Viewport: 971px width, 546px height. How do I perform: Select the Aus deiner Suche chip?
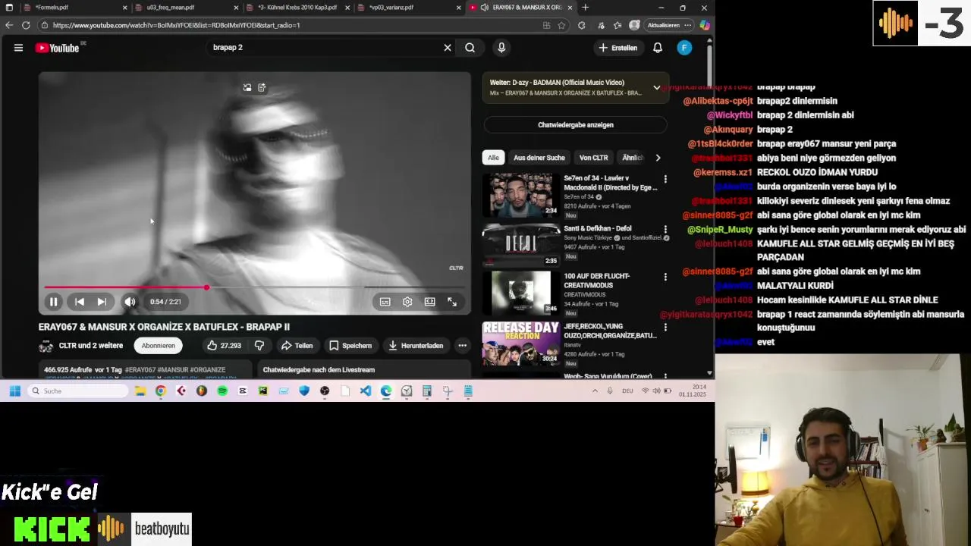point(539,158)
